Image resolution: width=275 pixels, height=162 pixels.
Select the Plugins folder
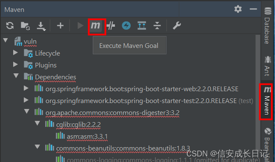(46, 65)
